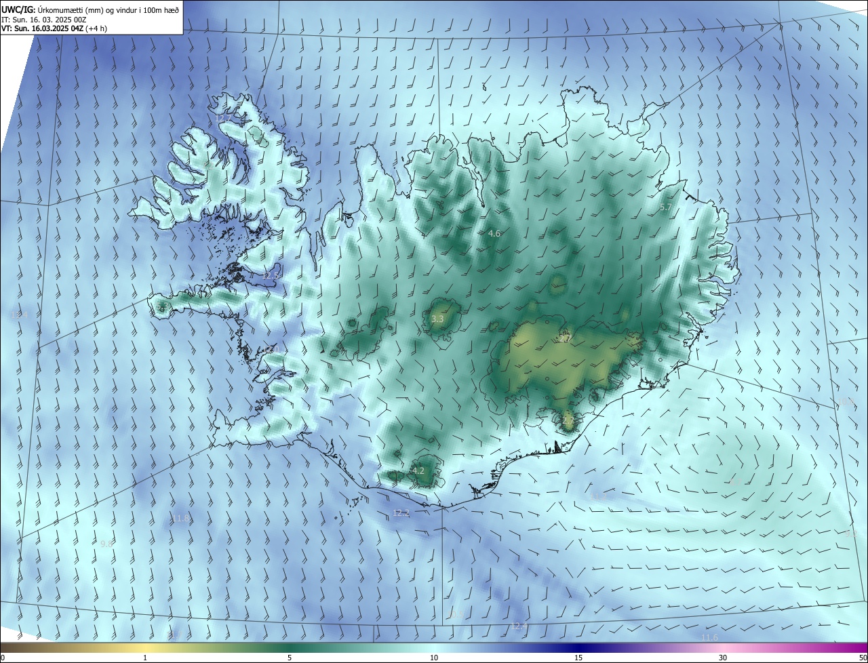Click the '11.2' value southeast of Iceland
Image resolution: width=868 pixels, height=663 pixels.
pos(599,497)
